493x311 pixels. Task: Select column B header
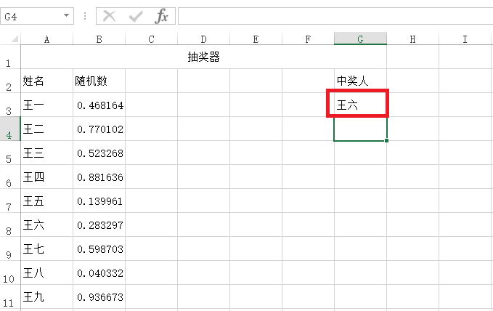point(99,39)
